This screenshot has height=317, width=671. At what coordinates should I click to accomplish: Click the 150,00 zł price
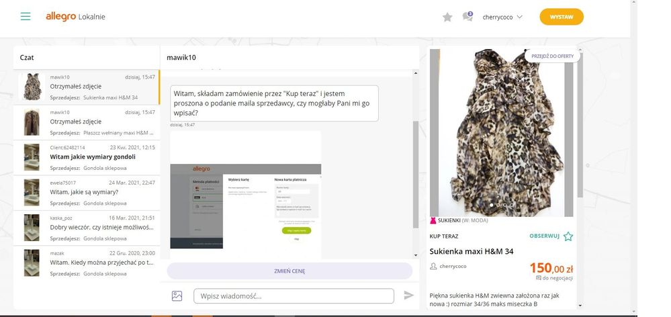click(x=551, y=268)
